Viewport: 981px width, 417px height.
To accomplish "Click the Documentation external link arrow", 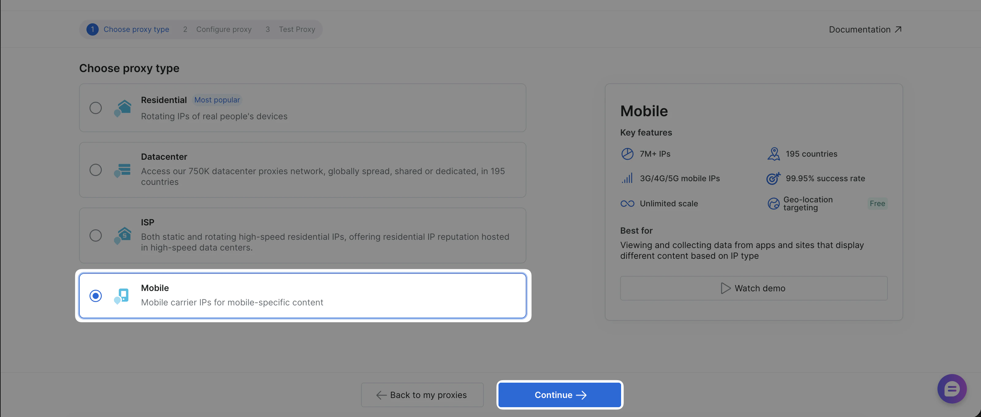I will (x=898, y=29).
